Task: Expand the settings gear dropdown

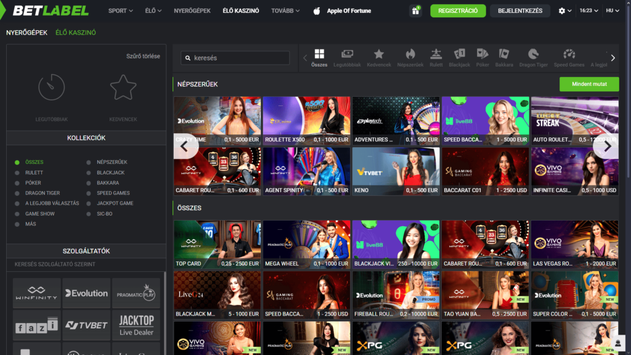Action: coord(564,10)
